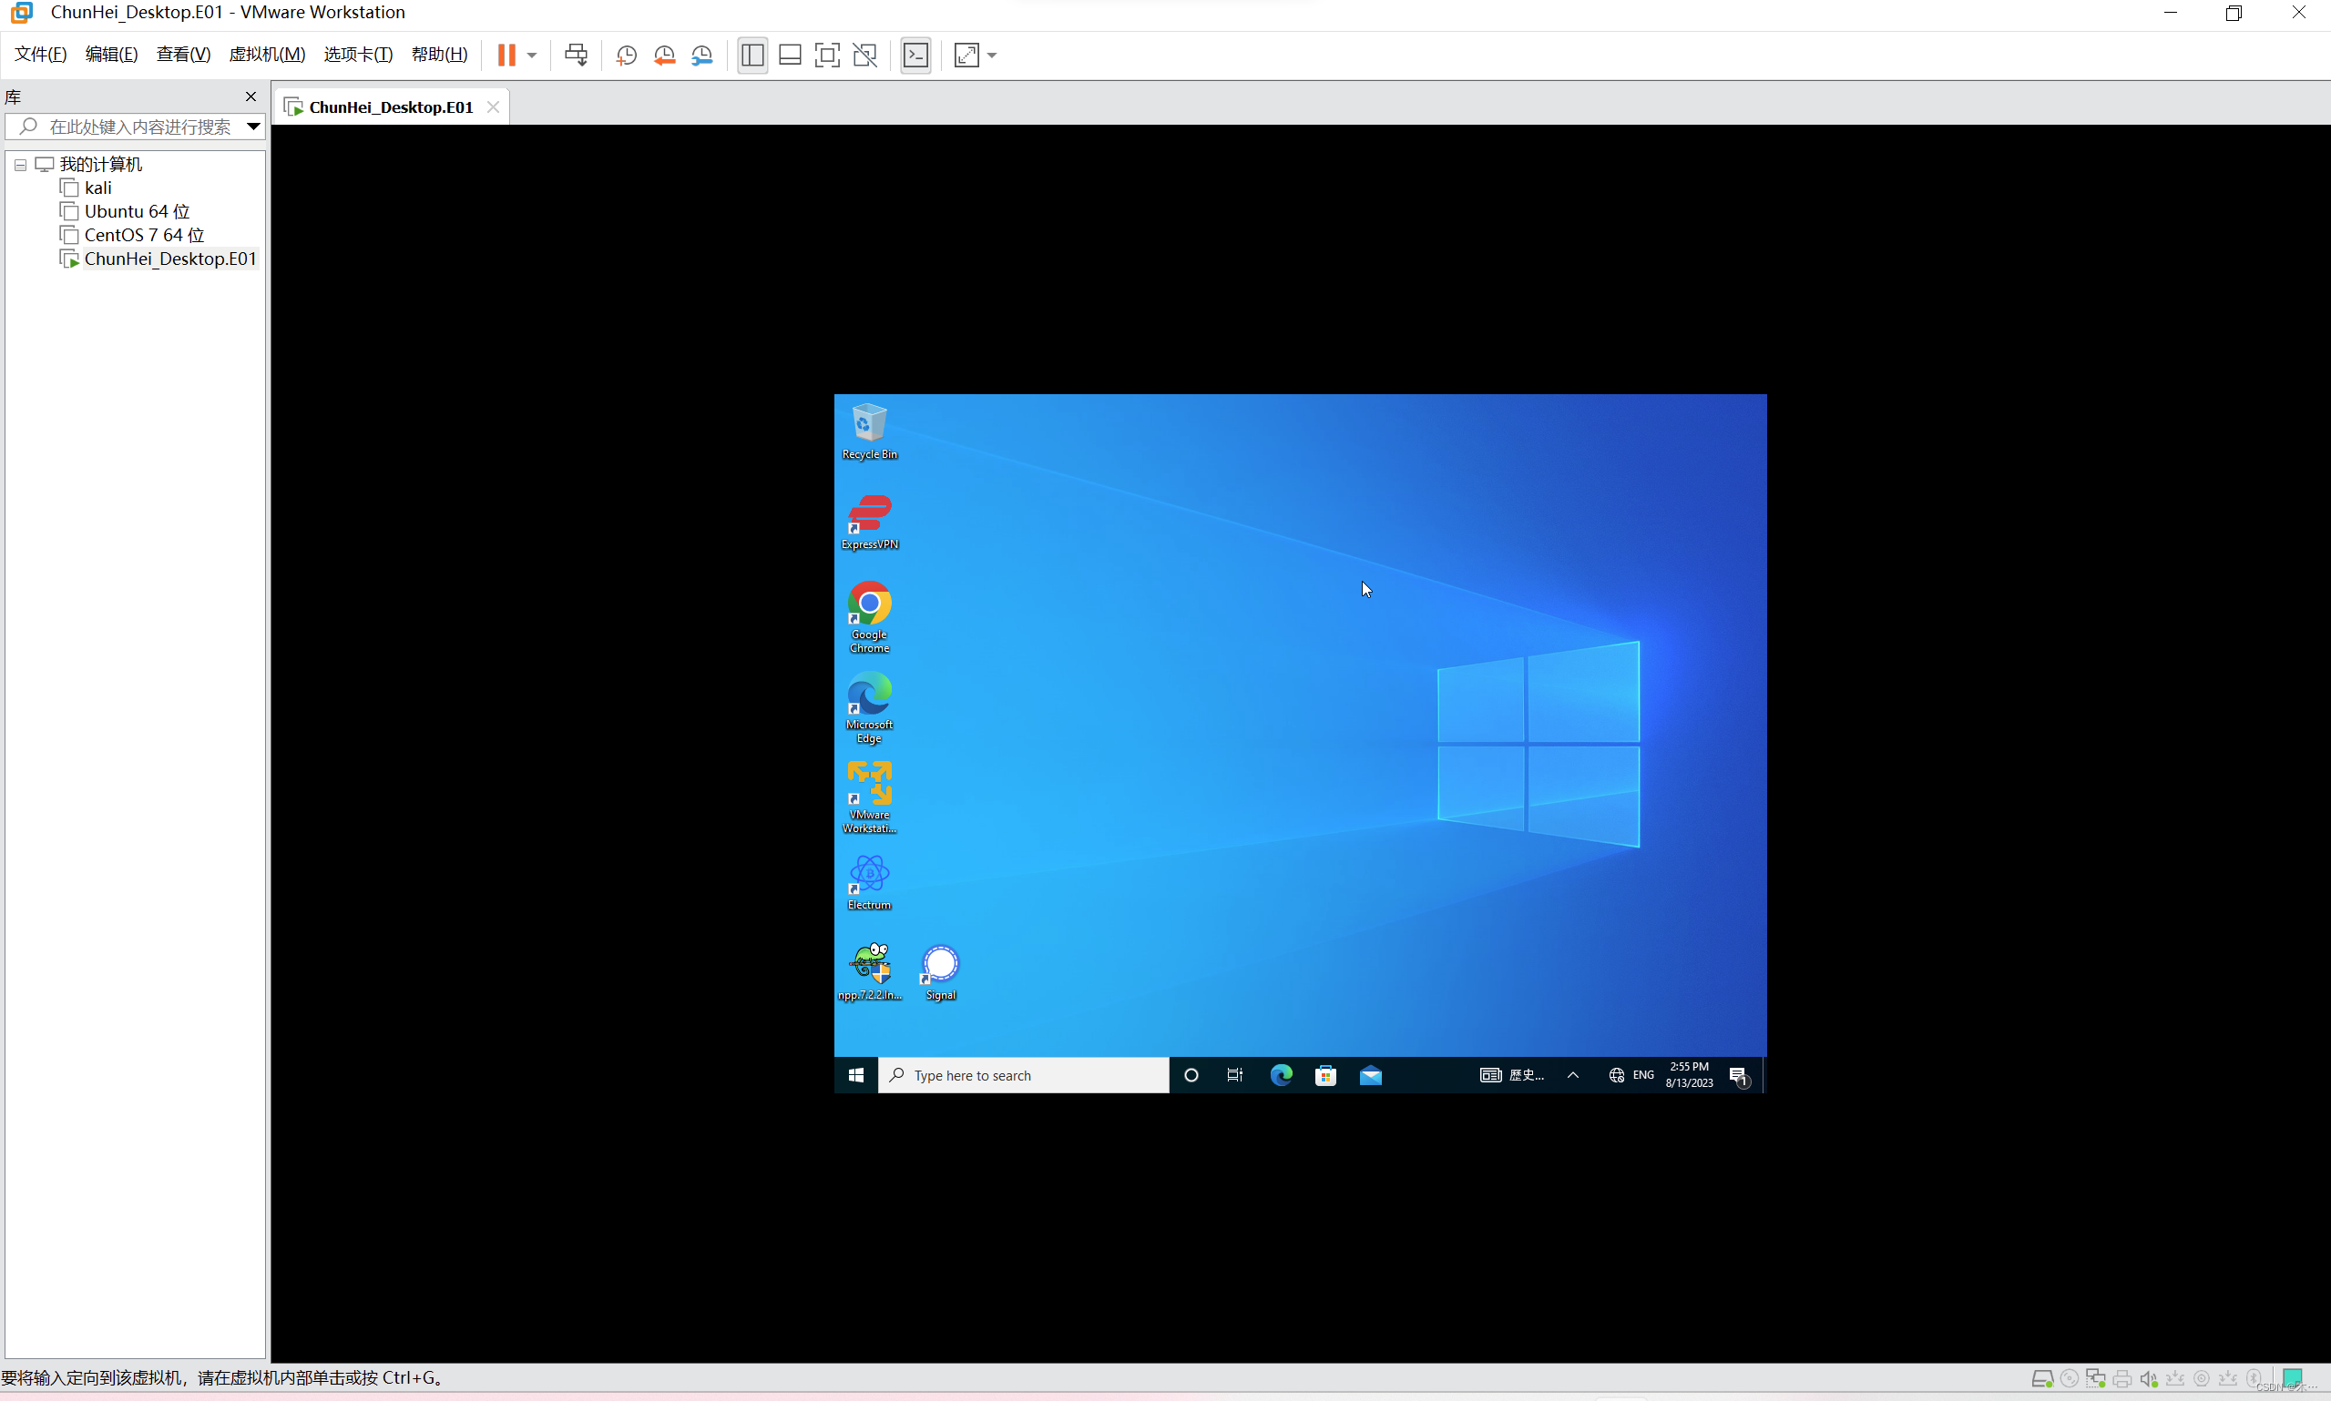The image size is (2331, 1401).
Task: Open the power options dropdown arrow
Action: click(x=532, y=55)
